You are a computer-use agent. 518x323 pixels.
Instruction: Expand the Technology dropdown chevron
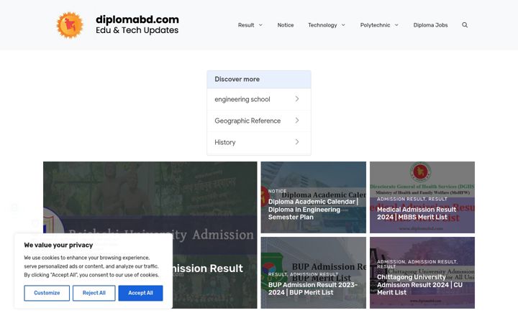pos(343,25)
